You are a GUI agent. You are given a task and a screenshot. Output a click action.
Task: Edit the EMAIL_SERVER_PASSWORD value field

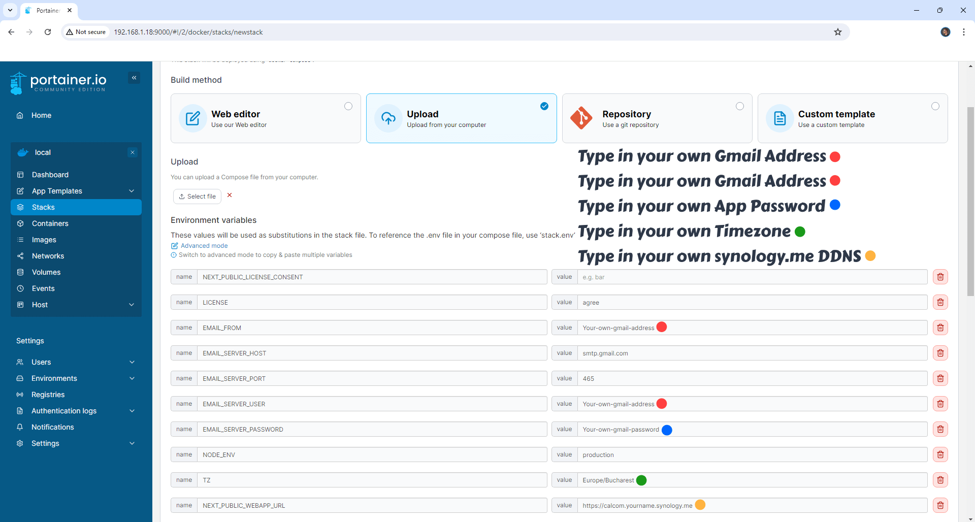point(752,429)
